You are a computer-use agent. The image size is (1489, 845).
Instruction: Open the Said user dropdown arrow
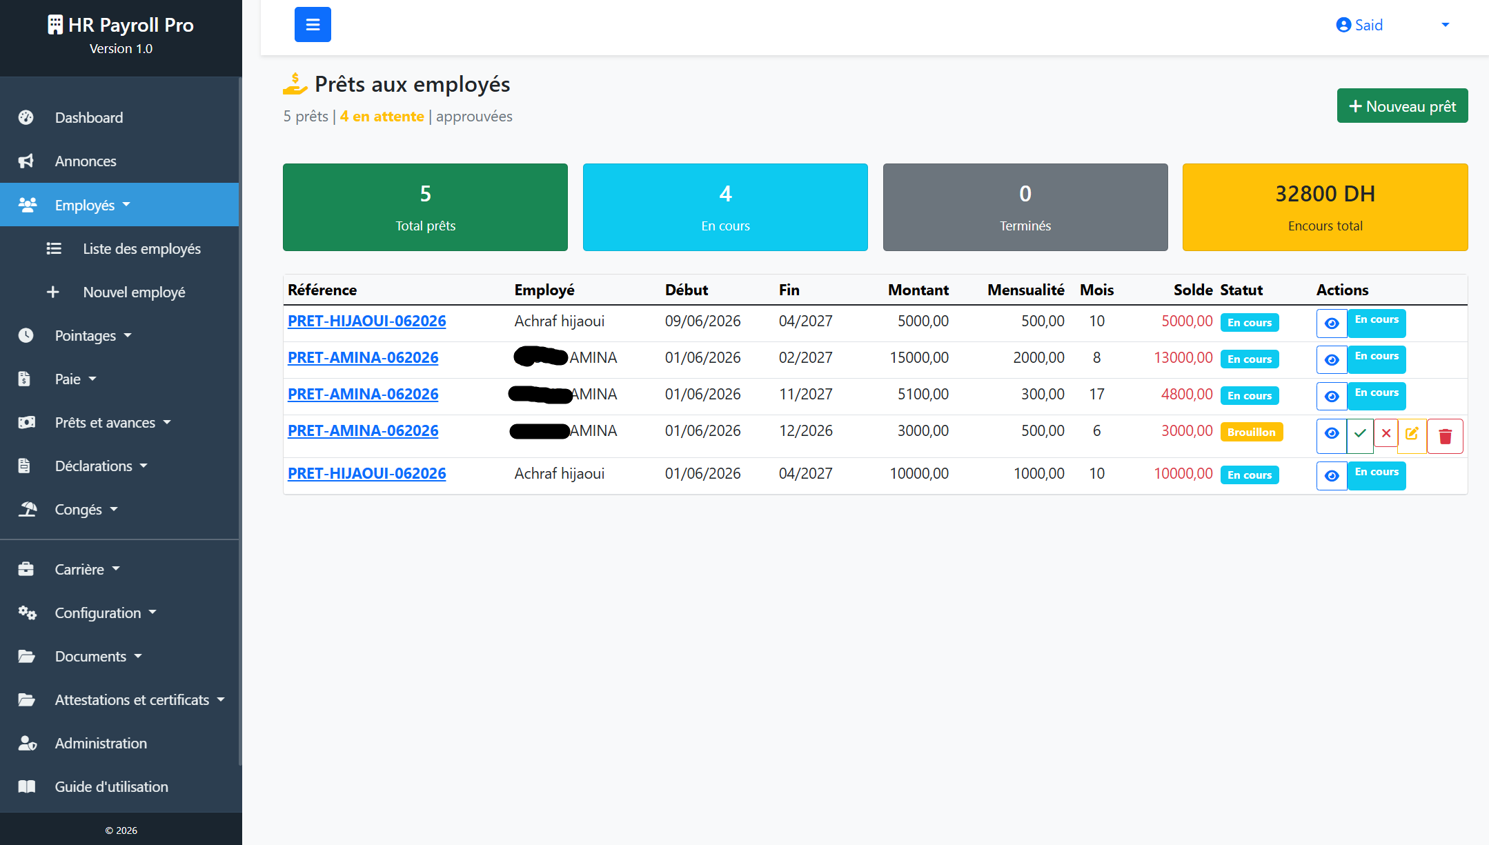coord(1445,25)
